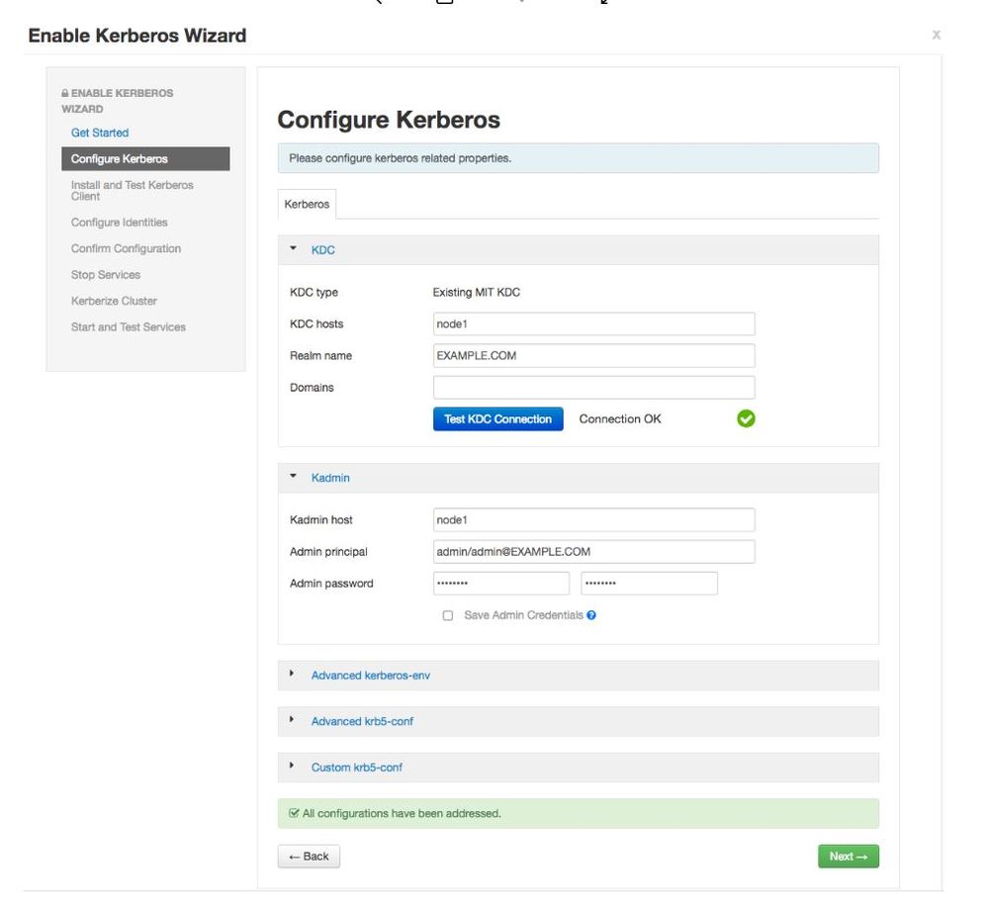This screenshot has width=988, height=912.
Task: Expand Advanced kerberos-env section
Action: point(370,676)
